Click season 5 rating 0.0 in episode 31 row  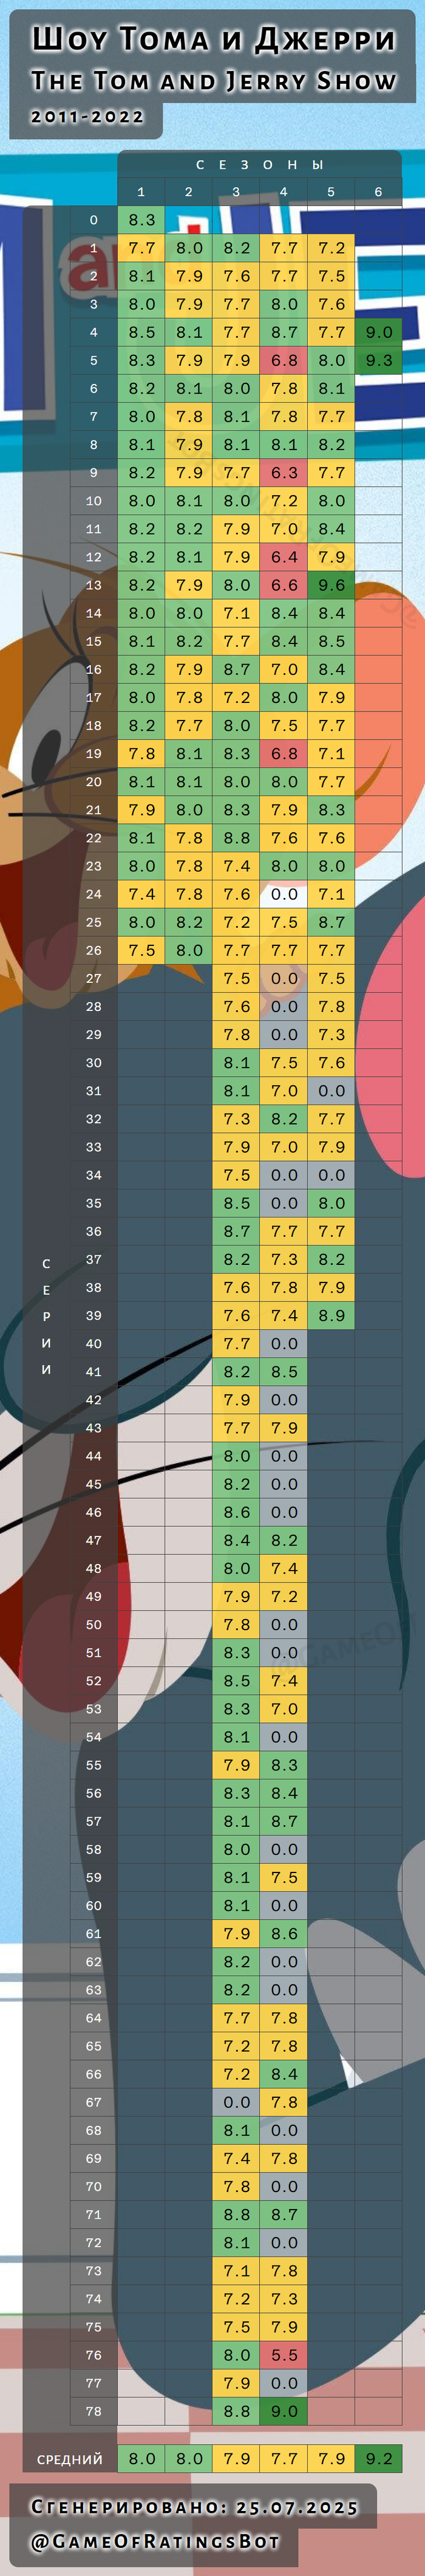coord(331,1091)
